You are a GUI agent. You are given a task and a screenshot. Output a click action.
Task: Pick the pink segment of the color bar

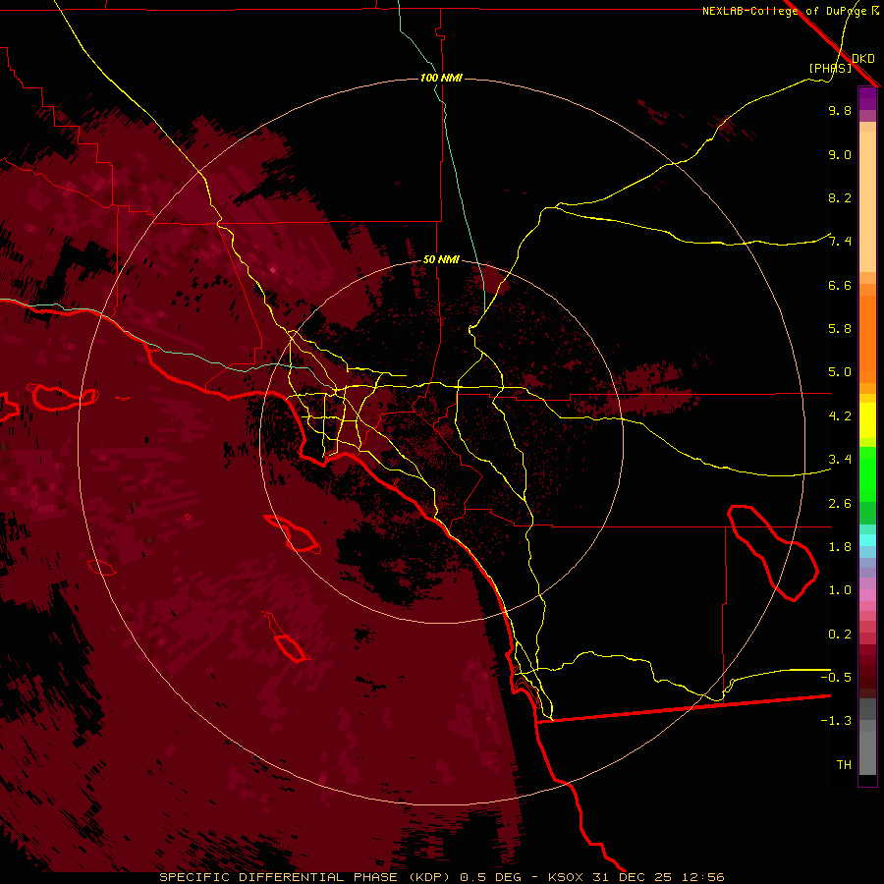tap(867, 595)
